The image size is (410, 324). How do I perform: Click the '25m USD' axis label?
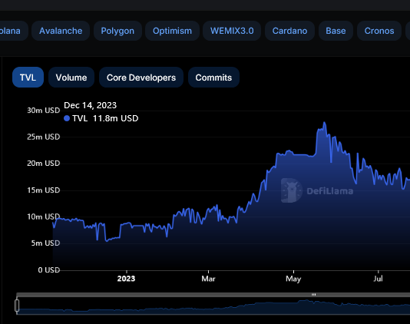44,137
